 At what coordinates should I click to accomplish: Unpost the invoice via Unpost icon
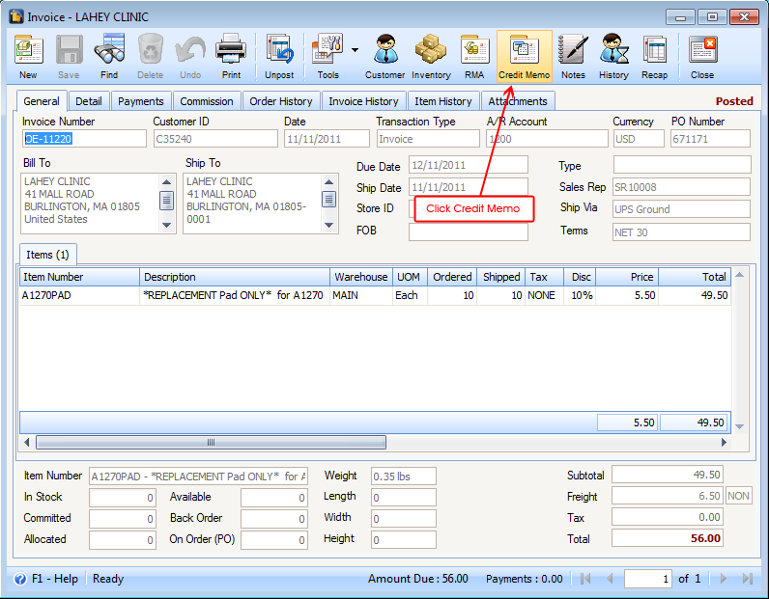coord(279,50)
